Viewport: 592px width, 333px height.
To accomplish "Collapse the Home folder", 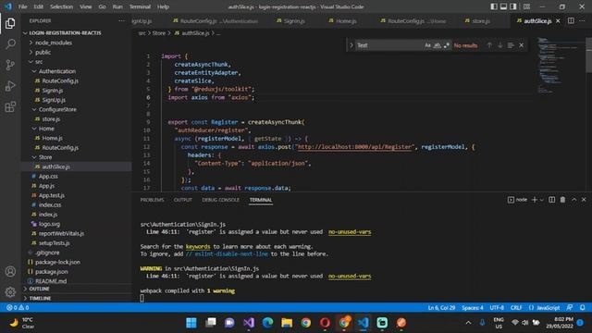I will tap(46, 129).
